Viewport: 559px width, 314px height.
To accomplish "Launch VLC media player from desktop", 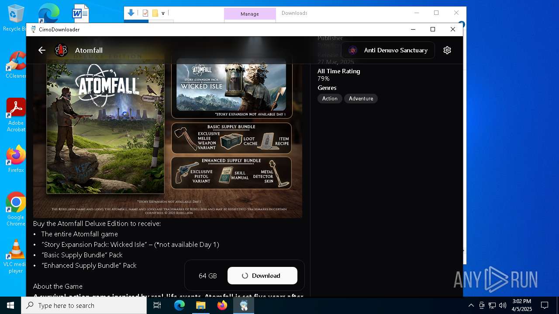I will tap(16, 256).
